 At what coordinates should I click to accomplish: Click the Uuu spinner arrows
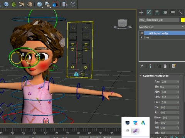tap(178, 102)
